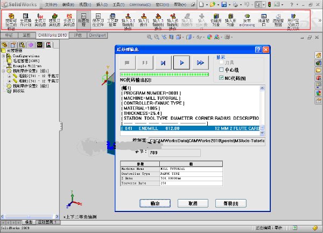
Task: Uncheck the NC代码 checkbox
Action: 221,78
